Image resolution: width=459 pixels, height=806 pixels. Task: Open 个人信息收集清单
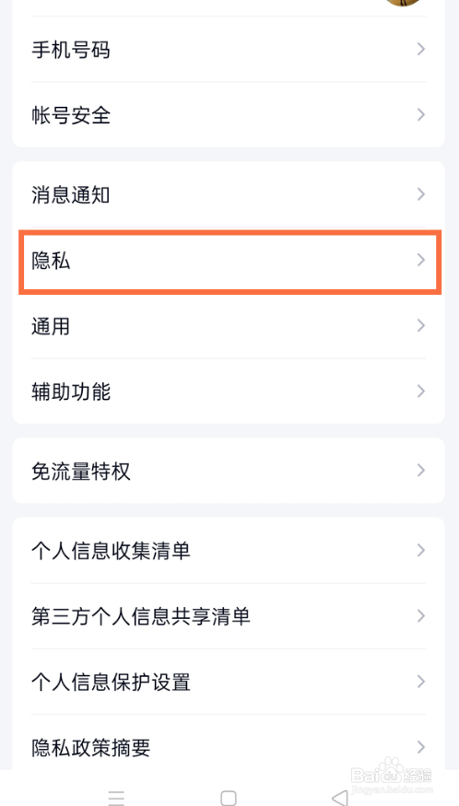pos(229,551)
